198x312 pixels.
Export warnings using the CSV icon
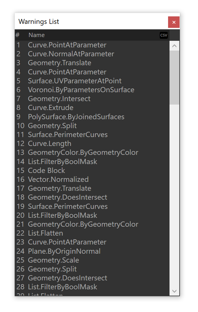pyautogui.click(x=163, y=35)
